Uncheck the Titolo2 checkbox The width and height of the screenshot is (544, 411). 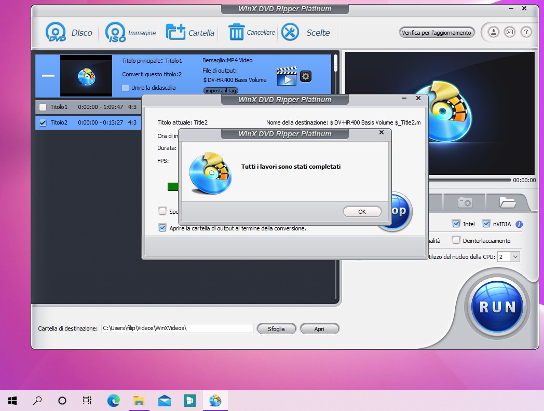(x=43, y=122)
